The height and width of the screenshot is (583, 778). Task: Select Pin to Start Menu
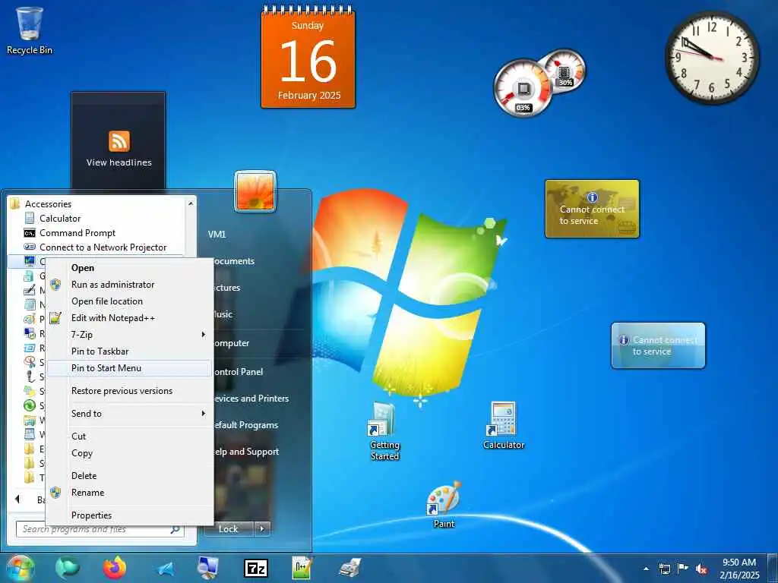coord(130,368)
